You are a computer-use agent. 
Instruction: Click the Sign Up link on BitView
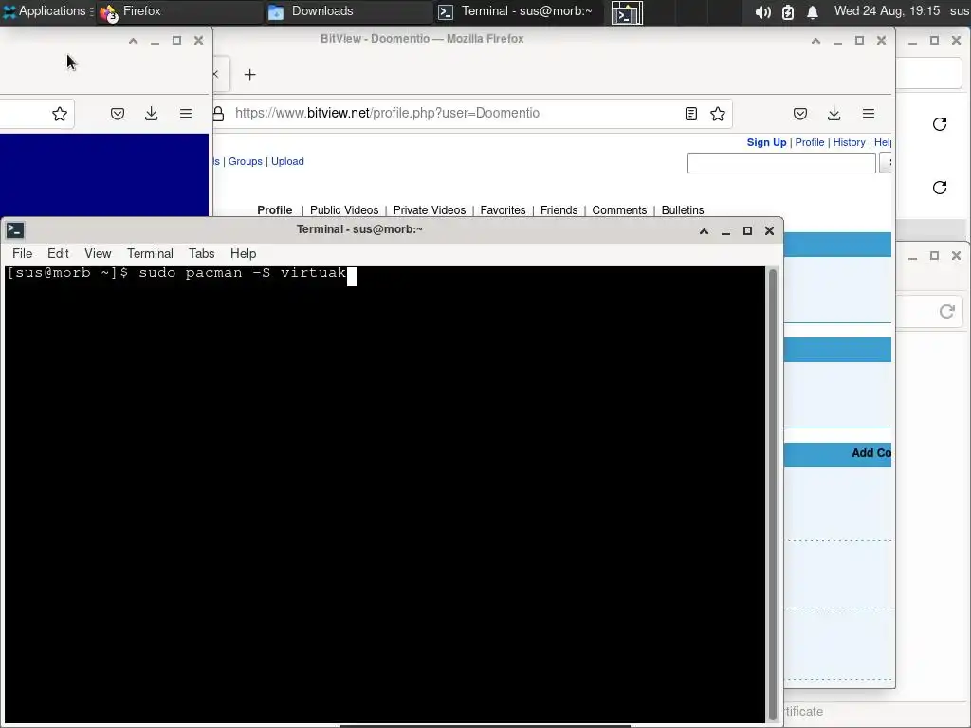766,142
